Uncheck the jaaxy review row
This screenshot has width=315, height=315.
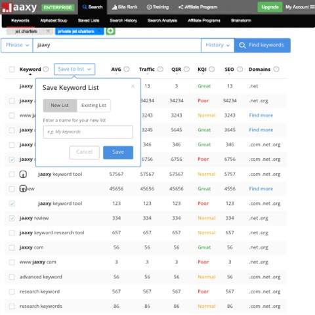pyautogui.click(x=12, y=218)
